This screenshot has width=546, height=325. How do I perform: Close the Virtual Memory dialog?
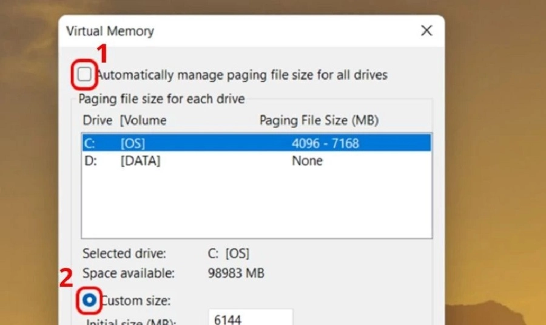[x=426, y=30]
